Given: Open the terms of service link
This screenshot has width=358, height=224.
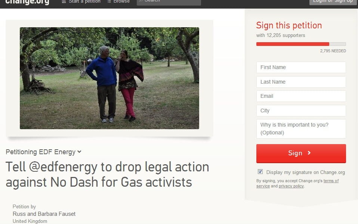Looking at the screenshot, I should tap(297, 183).
